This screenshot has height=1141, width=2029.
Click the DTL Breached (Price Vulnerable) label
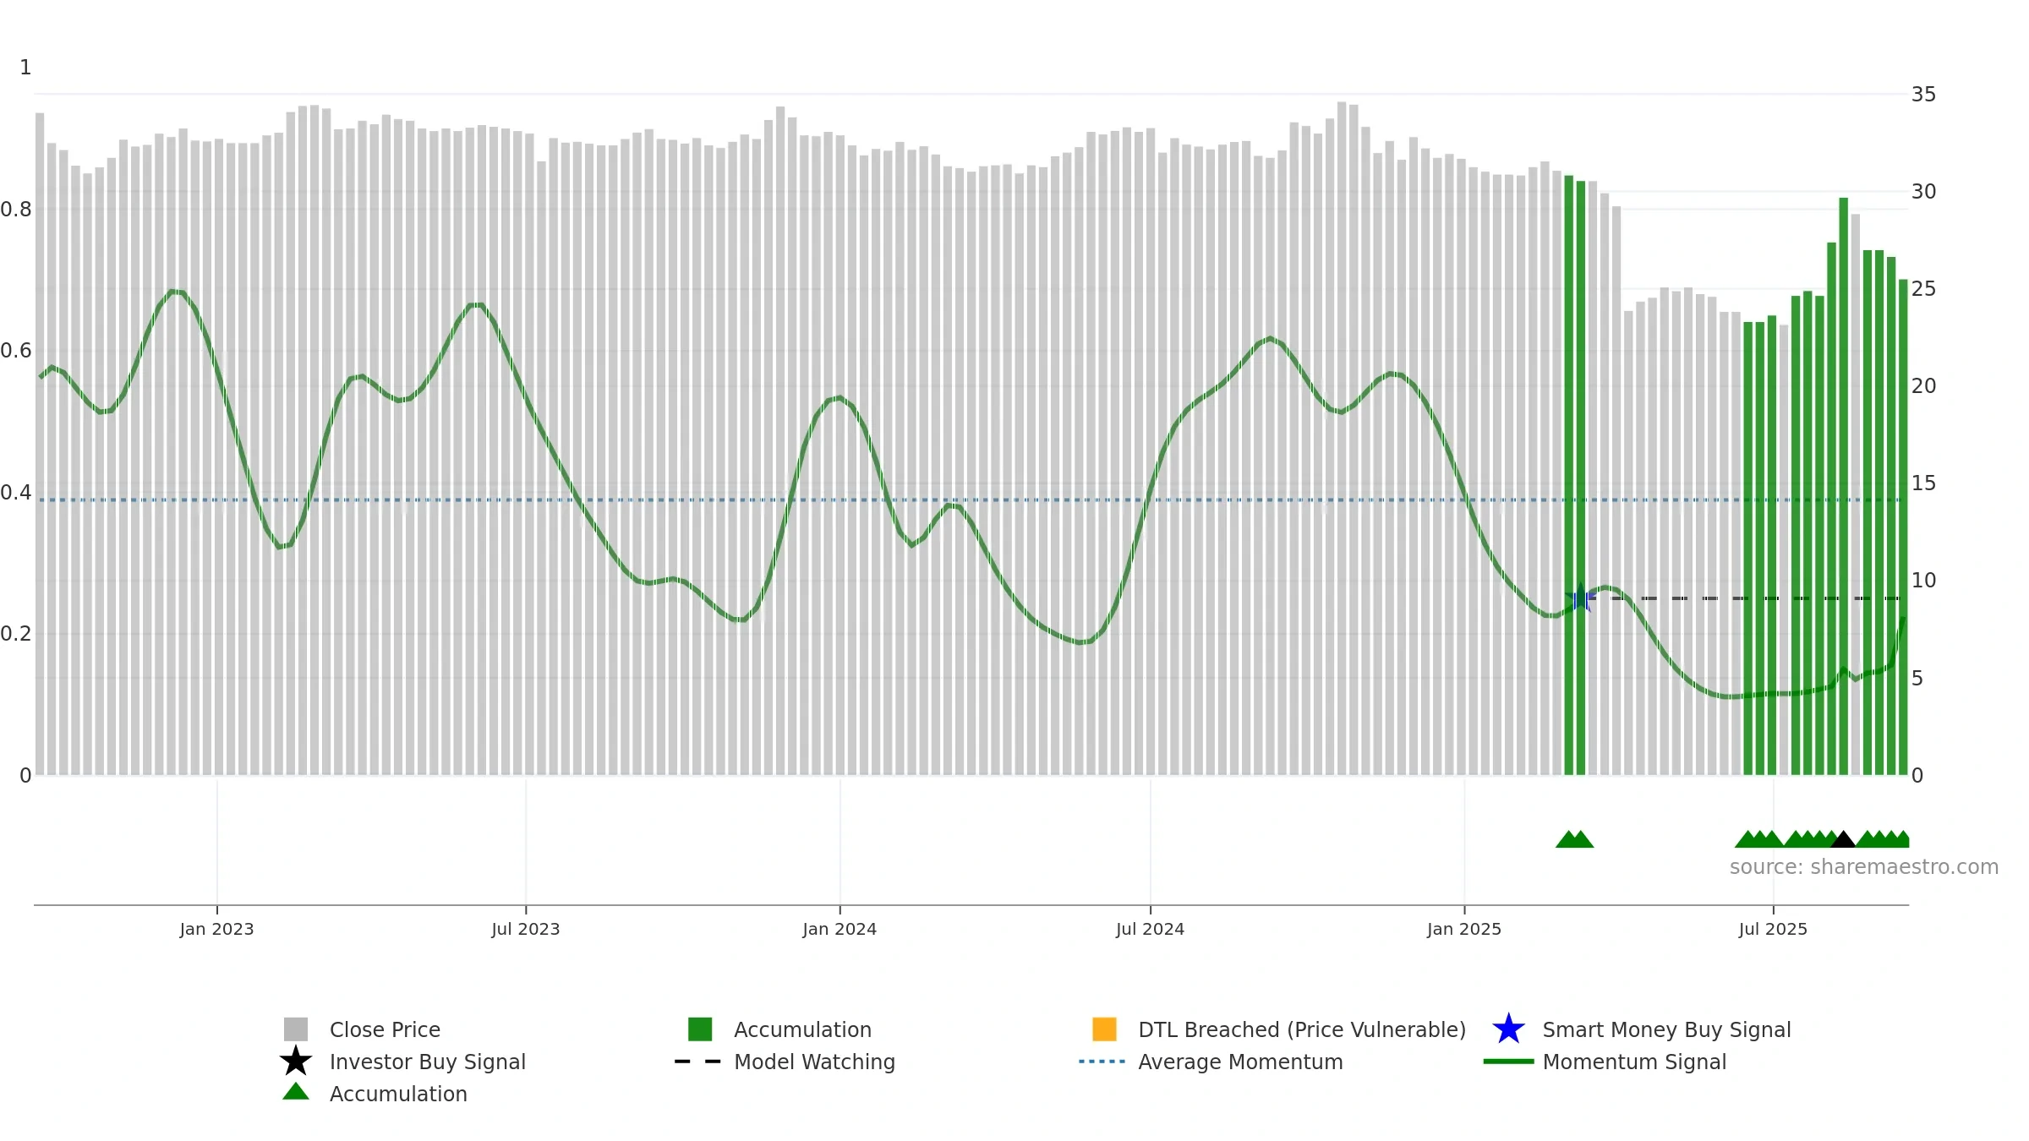tap(1302, 1029)
